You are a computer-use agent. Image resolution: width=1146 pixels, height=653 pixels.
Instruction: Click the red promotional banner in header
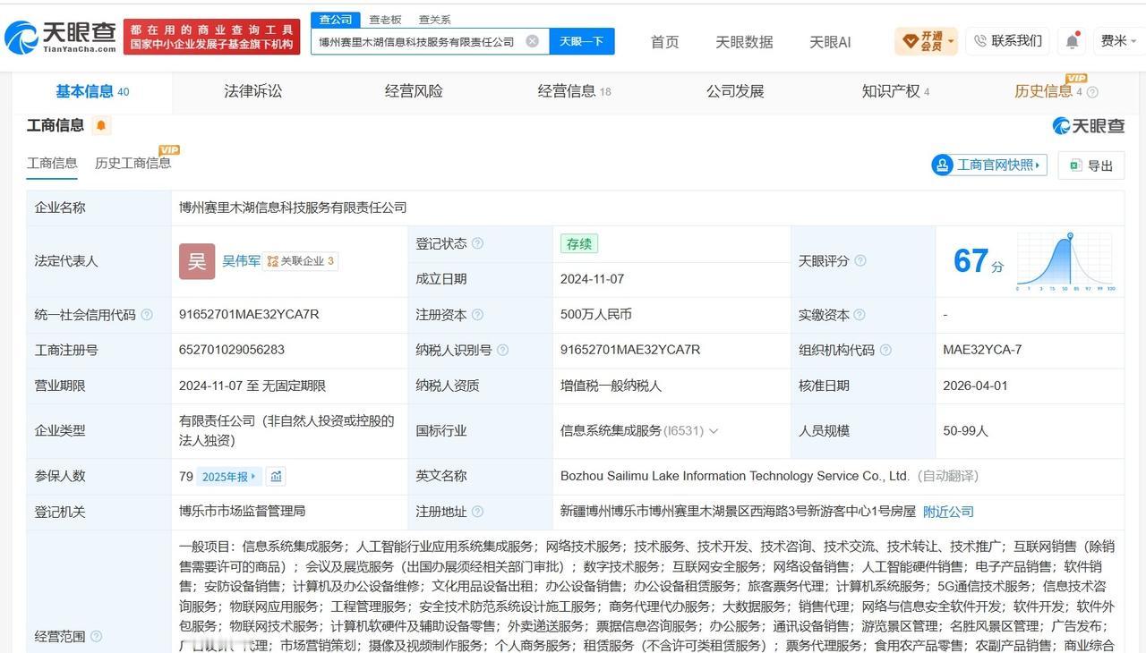tap(212, 37)
